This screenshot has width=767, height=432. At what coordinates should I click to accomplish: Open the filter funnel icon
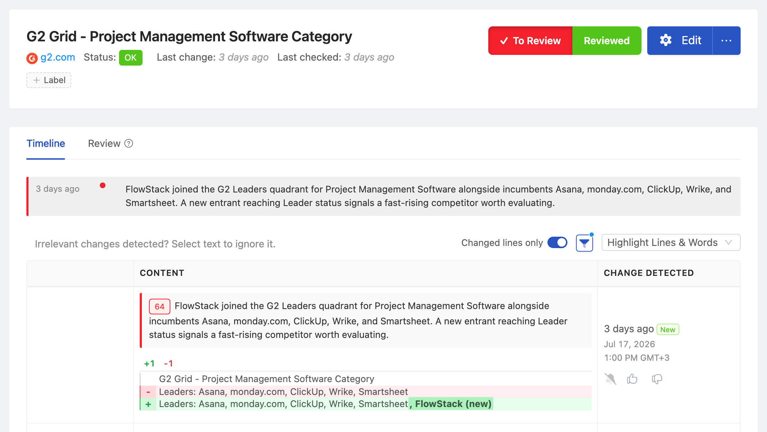(585, 243)
